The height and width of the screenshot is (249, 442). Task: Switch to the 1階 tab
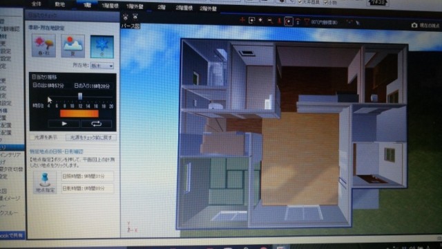coord(87,5)
